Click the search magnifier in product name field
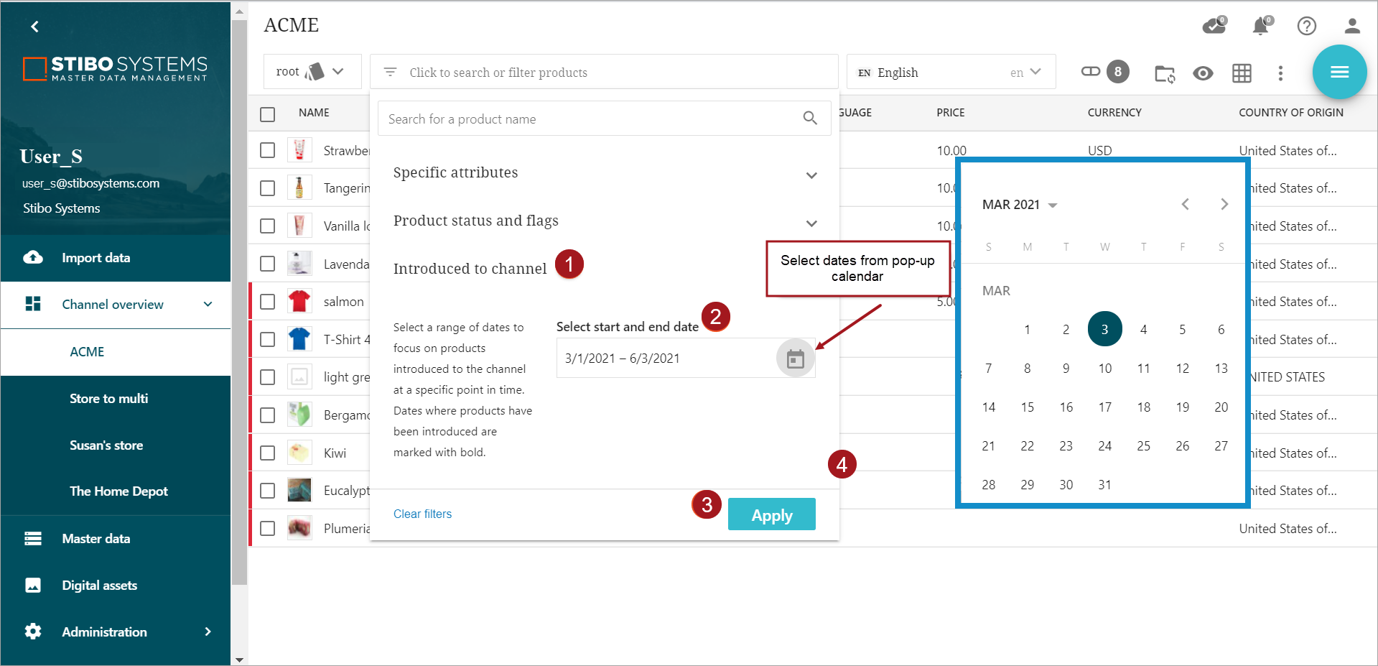The image size is (1378, 666). point(810,119)
